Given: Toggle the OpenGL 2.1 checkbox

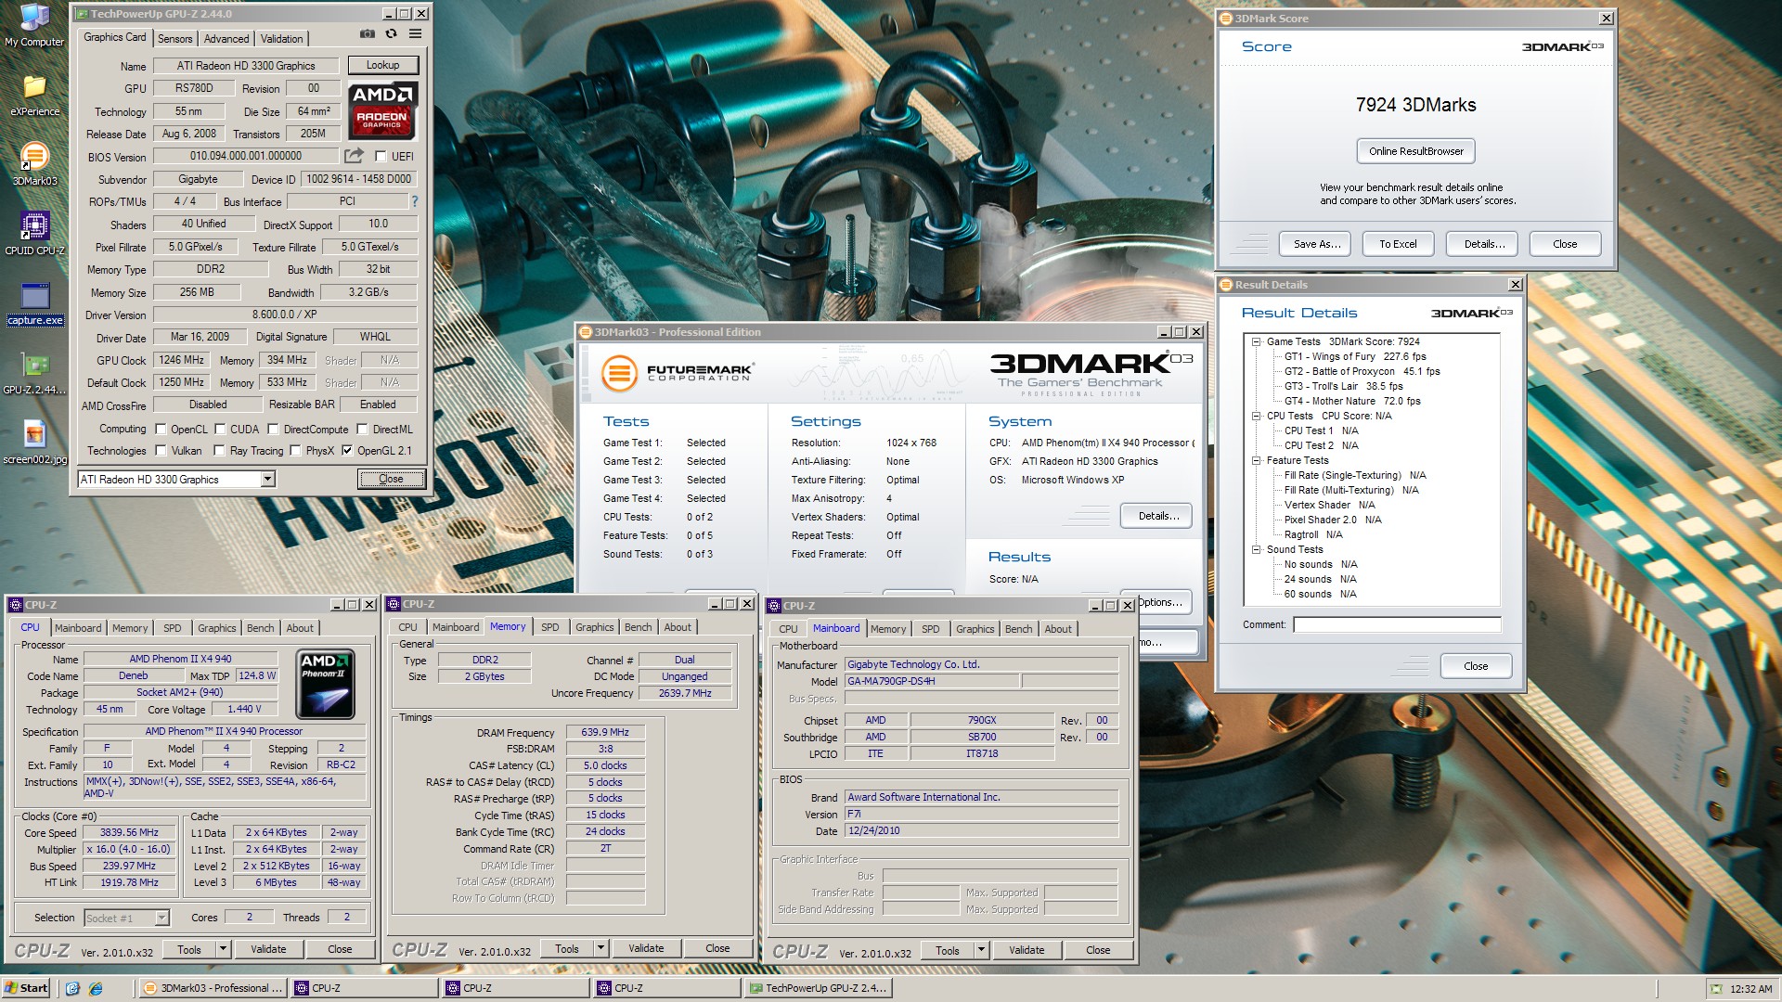Looking at the screenshot, I should (347, 451).
